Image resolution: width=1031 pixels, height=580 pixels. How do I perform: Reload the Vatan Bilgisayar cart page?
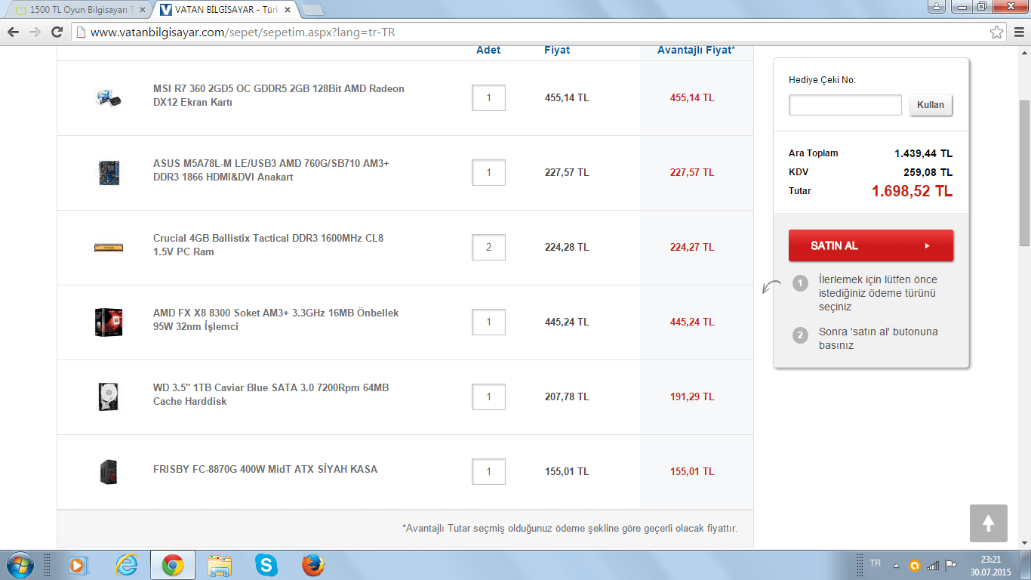coord(57,32)
